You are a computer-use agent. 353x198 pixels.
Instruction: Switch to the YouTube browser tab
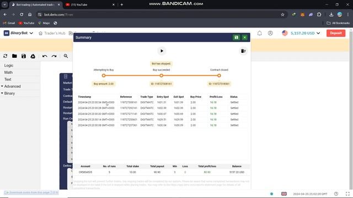coord(90,4)
